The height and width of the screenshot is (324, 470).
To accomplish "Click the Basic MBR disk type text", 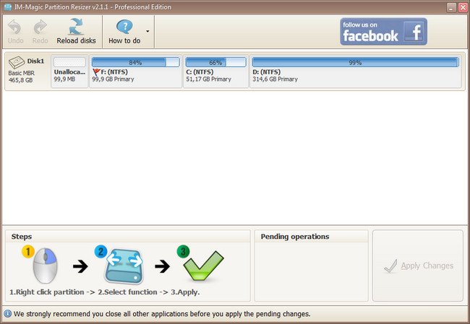I will coord(21,73).
